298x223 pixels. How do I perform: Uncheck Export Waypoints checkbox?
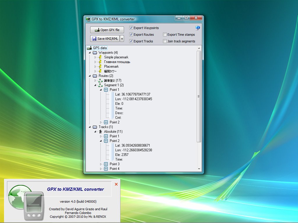tap(131, 28)
